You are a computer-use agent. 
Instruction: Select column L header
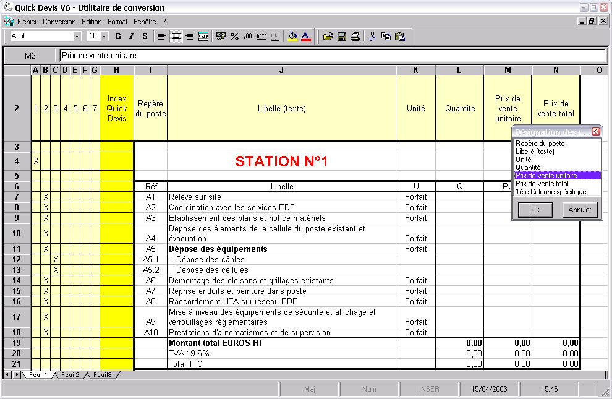coord(459,70)
